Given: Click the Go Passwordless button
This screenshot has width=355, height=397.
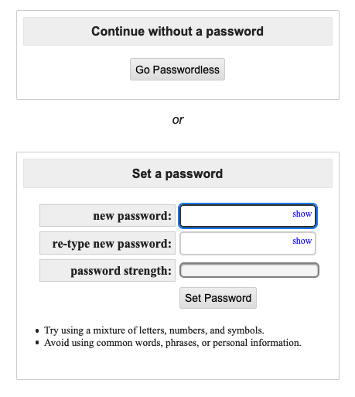Looking at the screenshot, I should tap(177, 69).
